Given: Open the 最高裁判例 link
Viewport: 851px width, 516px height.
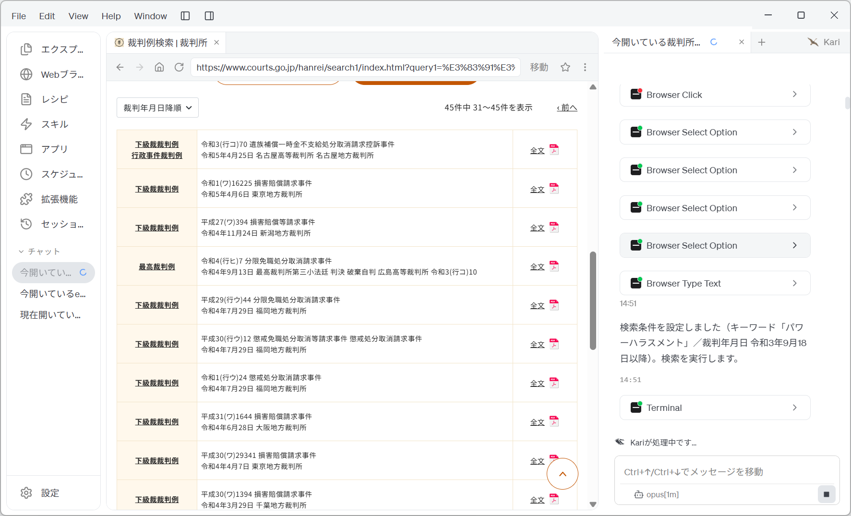Looking at the screenshot, I should click(x=157, y=267).
